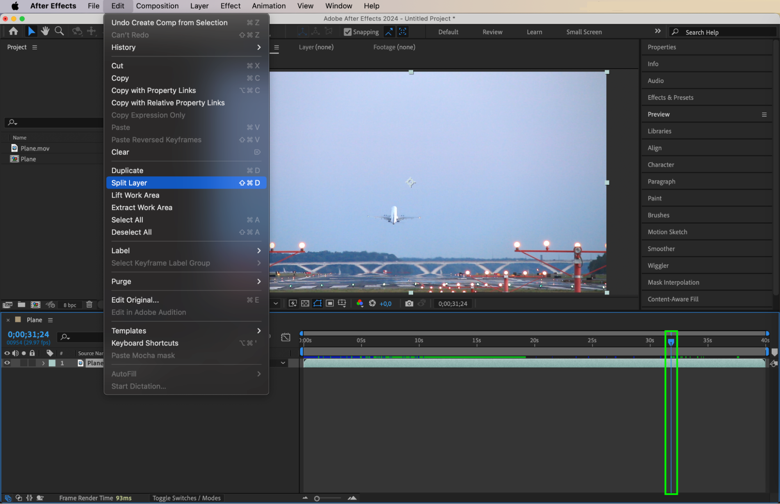Click the Home icon in toolbar

point(13,31)
